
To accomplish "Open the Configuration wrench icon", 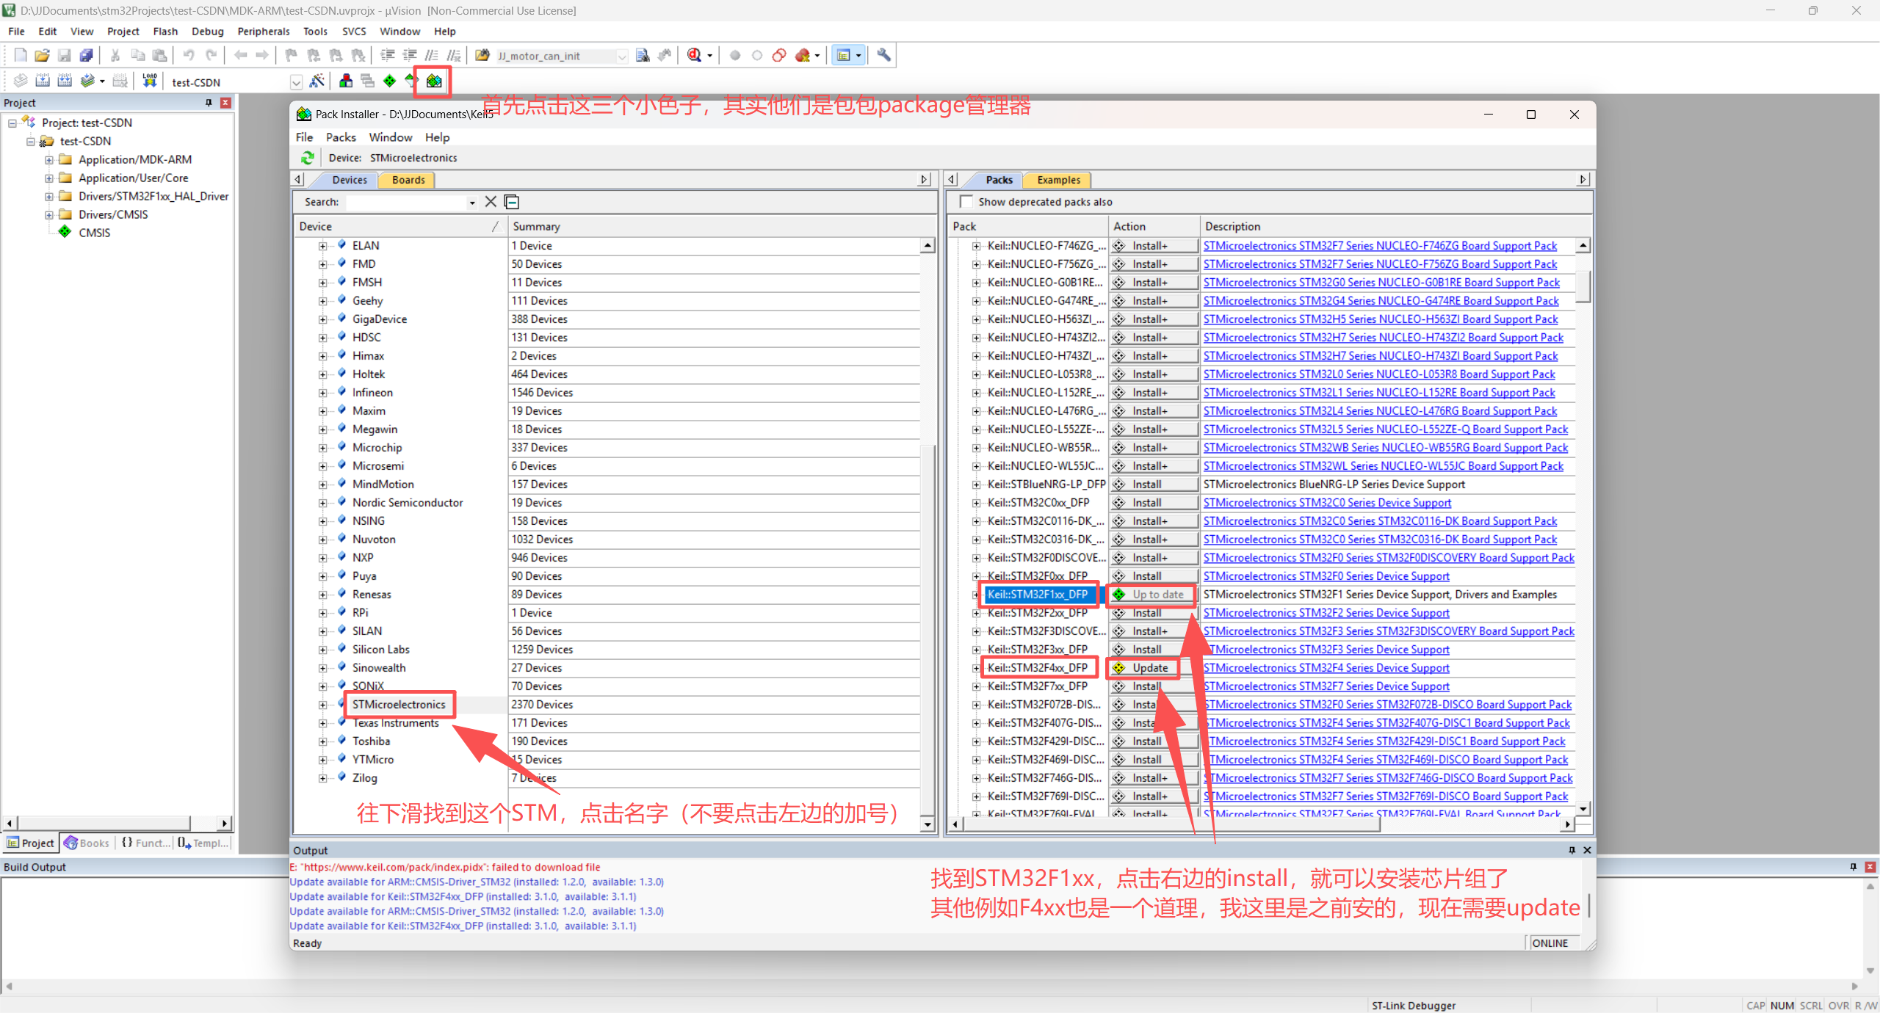I will pyautogui.click(x=883, y=55).
